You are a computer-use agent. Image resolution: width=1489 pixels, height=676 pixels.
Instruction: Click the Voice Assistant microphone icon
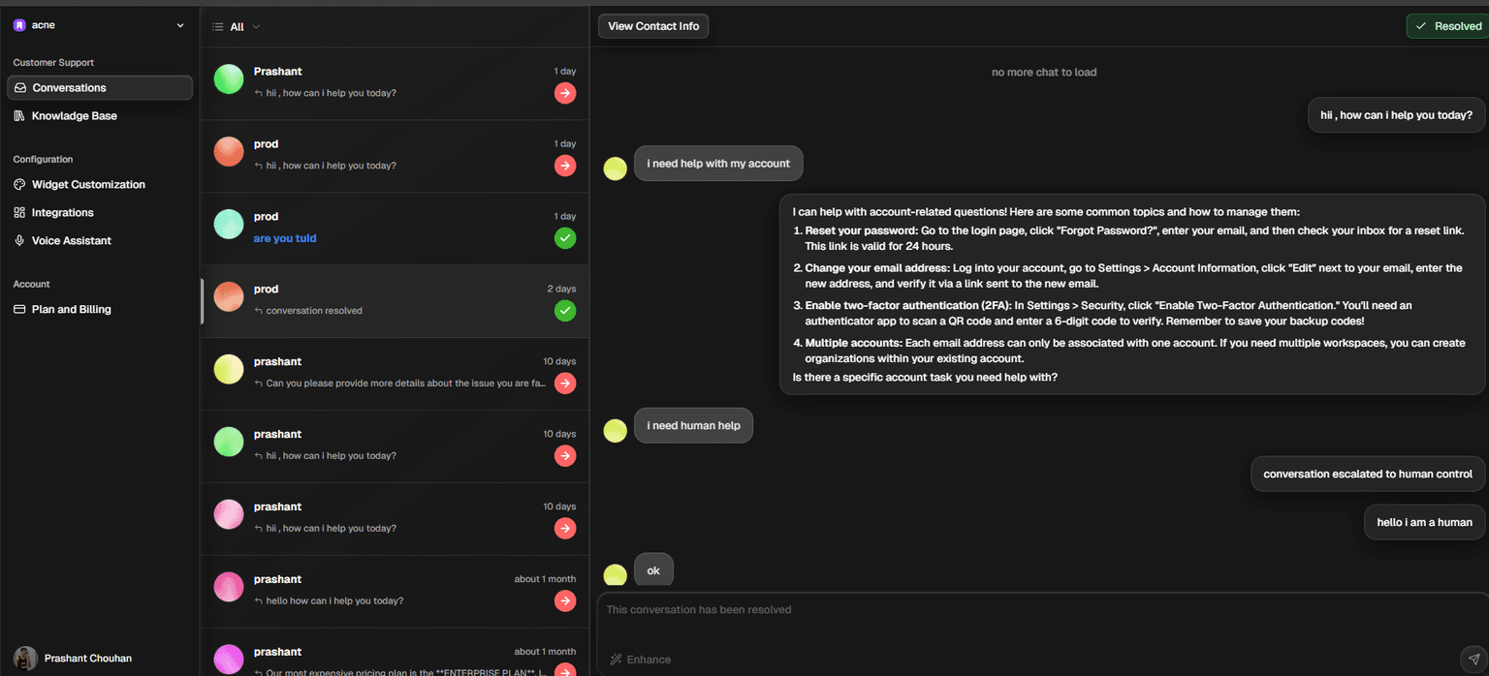pyautogui.click(x=19, y=241)
